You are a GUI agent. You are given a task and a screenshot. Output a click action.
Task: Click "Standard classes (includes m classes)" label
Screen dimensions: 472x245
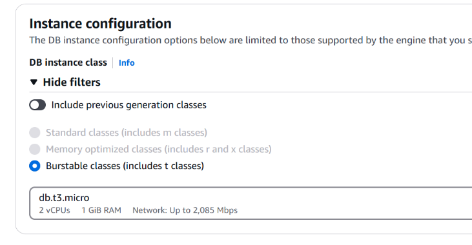pos(127,133)
